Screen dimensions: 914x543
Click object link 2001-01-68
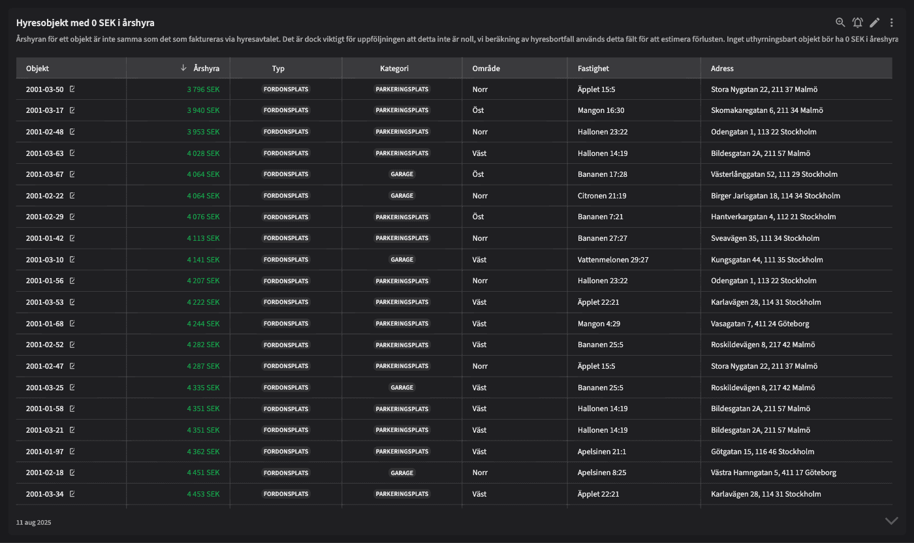[x=45, y=324]
